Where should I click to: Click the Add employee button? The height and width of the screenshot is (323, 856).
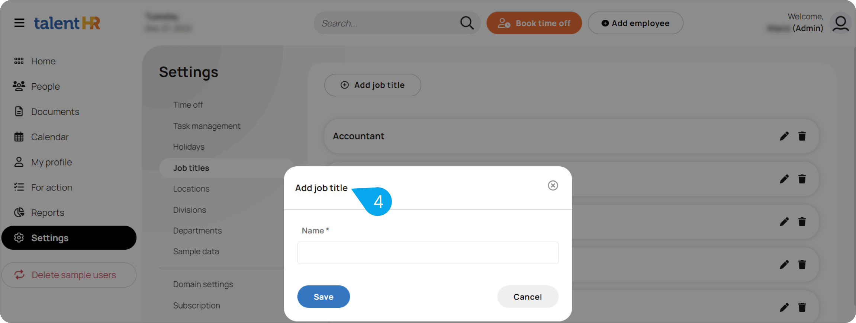coord(635,23)
